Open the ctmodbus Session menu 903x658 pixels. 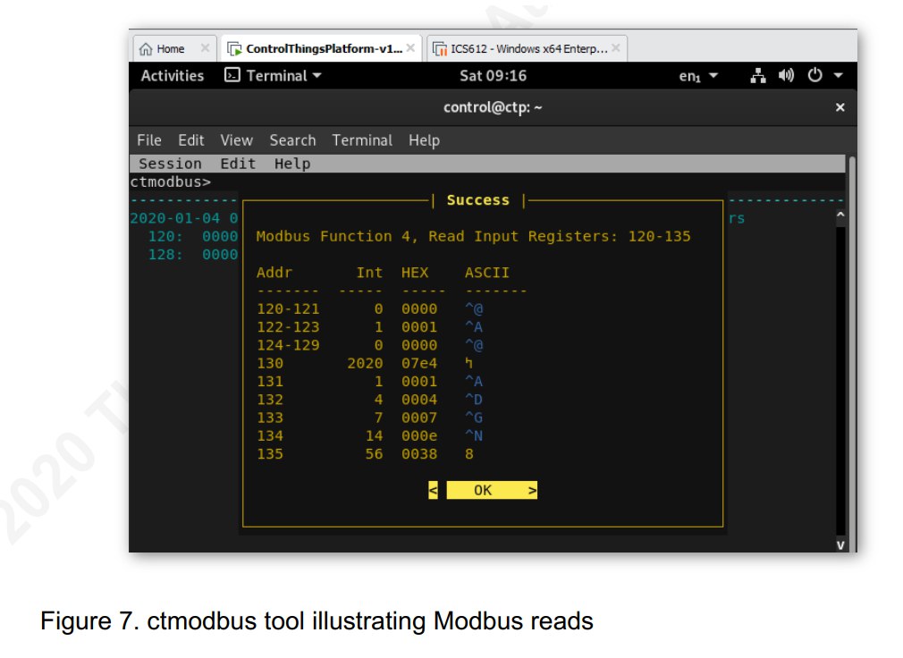[170, 164]
